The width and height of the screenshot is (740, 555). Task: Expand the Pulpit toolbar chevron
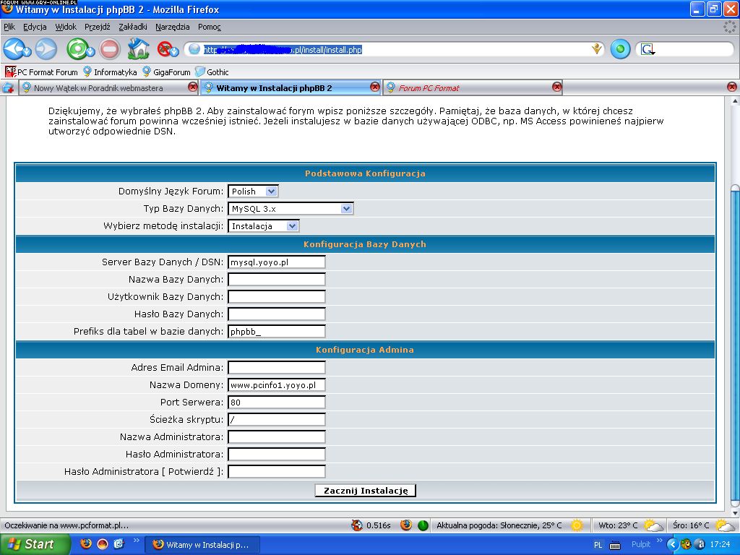(659, 541)
